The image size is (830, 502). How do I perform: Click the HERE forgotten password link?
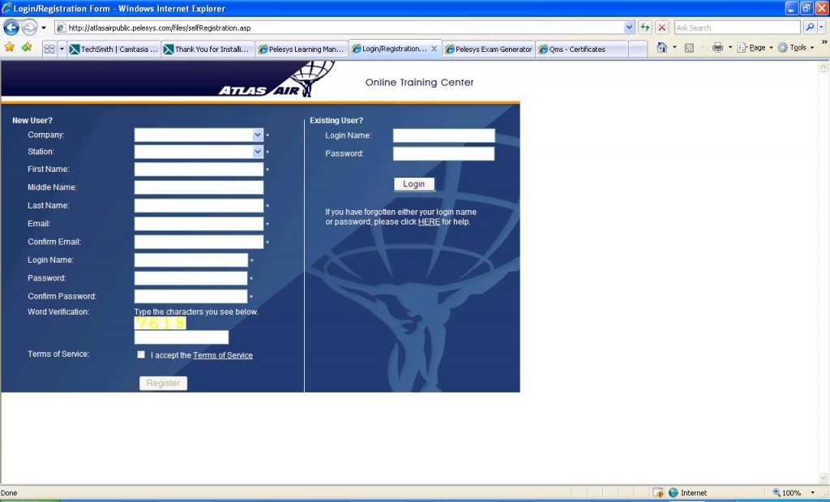point(429,221)
